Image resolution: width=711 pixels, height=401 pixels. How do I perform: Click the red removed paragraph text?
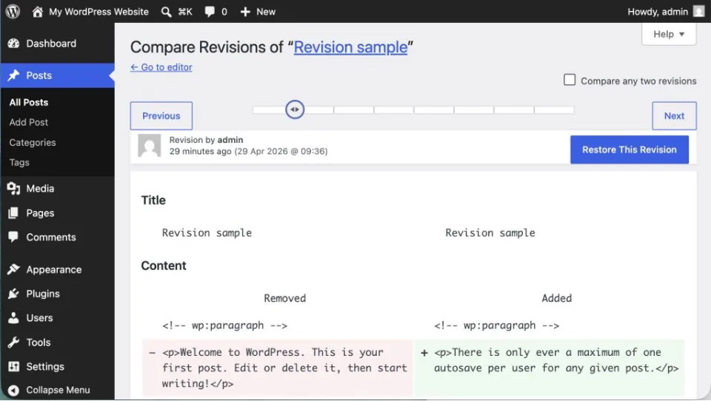click(x=284, y=368)
